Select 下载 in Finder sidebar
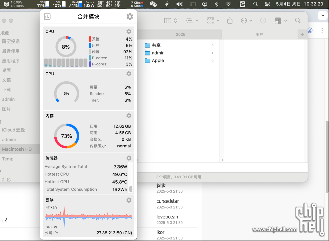Image resolution: width=329 pixels, height=241 pixels. tap(6, 90)
